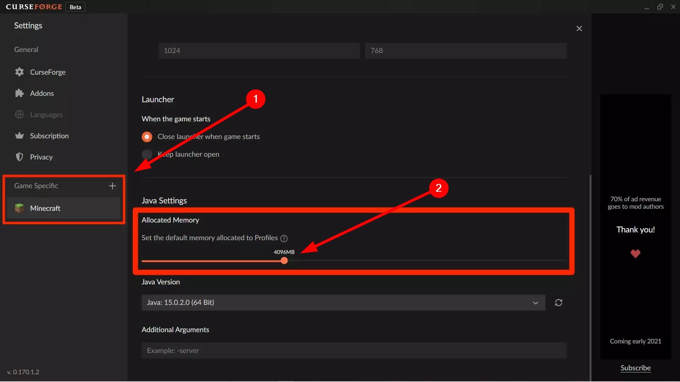Screen dimensions: 680x382
Task: Click the Languages globe icon
Action: pyautogui.click(x=19, y=114)
